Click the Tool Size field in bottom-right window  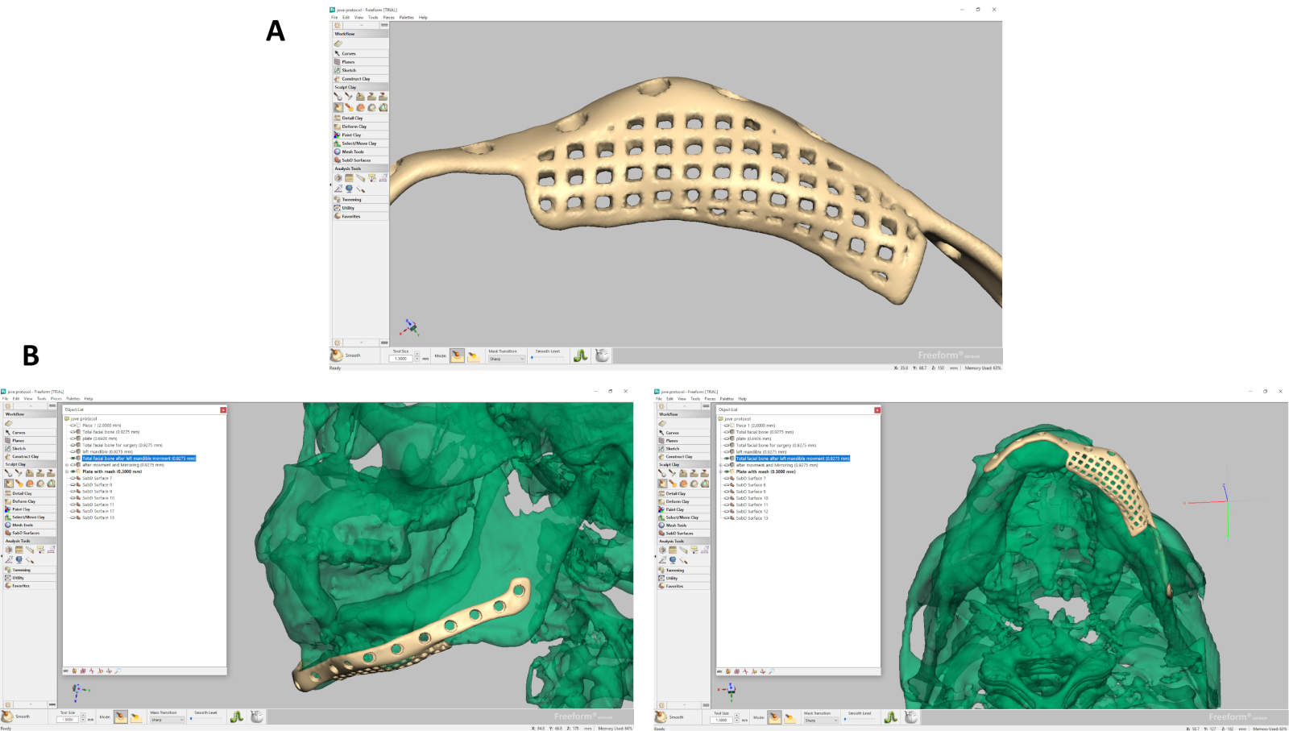pos(721,720)
